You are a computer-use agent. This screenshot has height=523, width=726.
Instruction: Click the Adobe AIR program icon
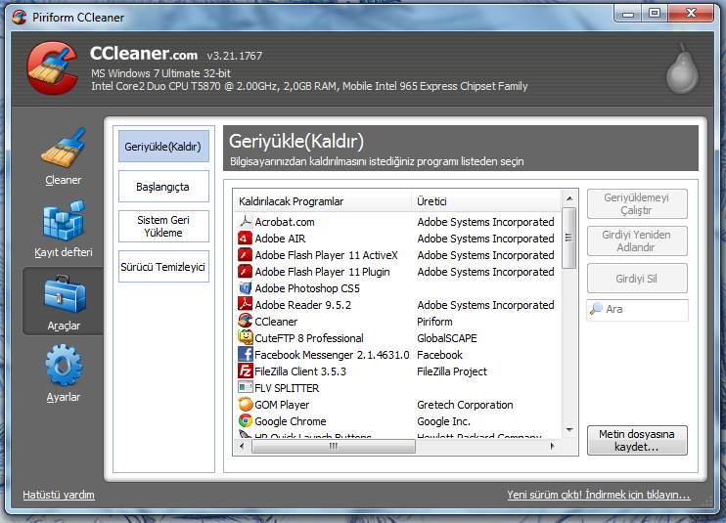click(x=245, y=239)
